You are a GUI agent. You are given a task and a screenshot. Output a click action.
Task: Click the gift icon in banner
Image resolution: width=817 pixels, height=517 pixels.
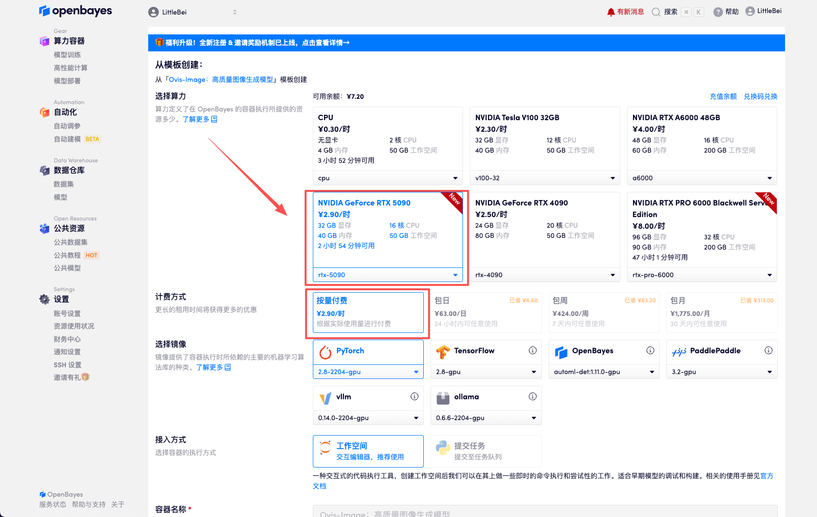point(159,42)
